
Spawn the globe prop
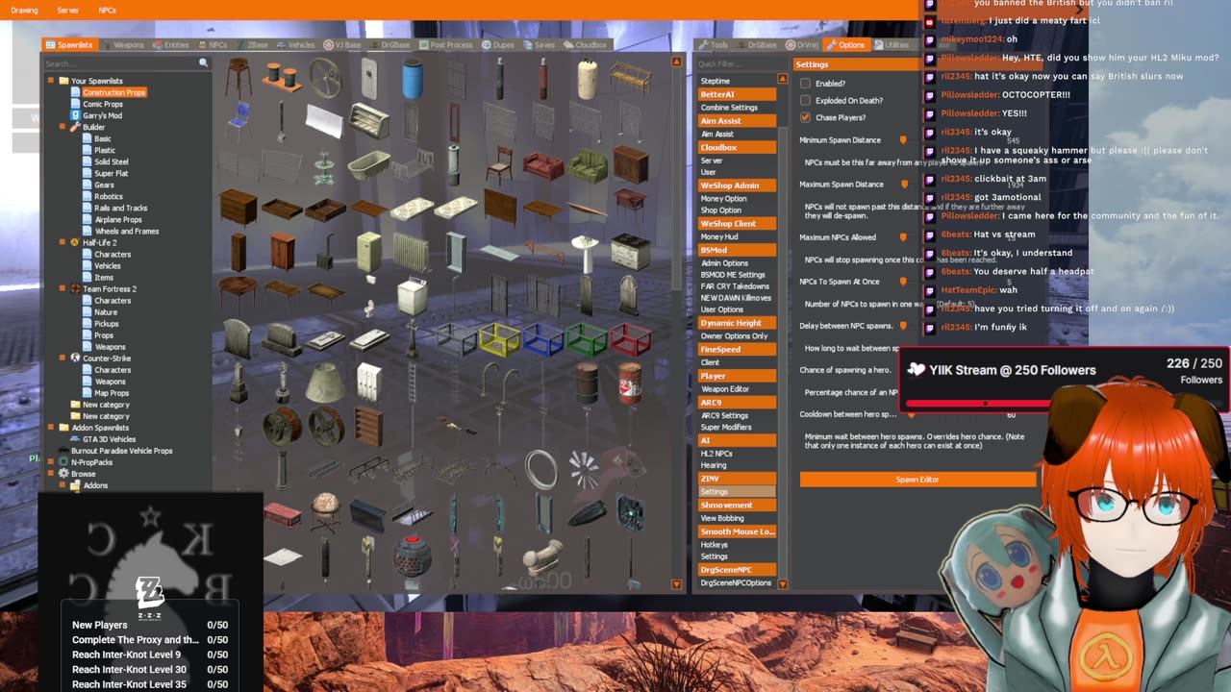[x=325, y=511]
